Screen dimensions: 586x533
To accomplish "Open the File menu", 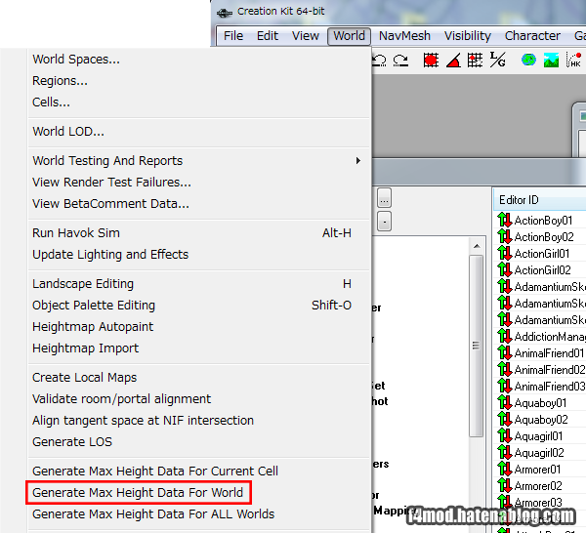I will click(233, 36).
